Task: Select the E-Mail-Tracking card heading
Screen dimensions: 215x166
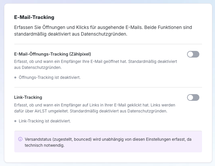Action: tap(34, 17)
